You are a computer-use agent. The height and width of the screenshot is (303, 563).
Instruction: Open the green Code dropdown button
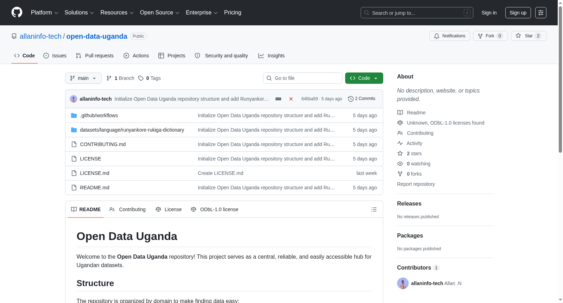tap(364, 78)
